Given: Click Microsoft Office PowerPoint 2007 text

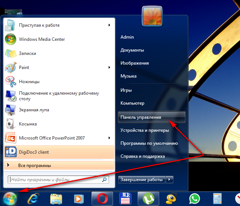Looking at the screenshot, I should [52, 138].
